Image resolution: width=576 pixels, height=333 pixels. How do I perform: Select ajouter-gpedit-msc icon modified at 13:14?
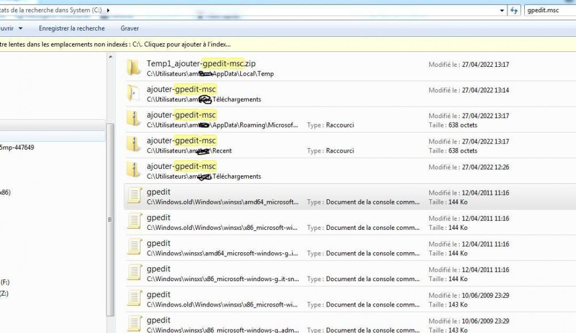[134, 94]
